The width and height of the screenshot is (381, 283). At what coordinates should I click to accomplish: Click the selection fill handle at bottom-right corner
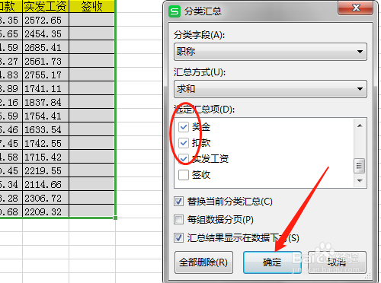[115, 218]
